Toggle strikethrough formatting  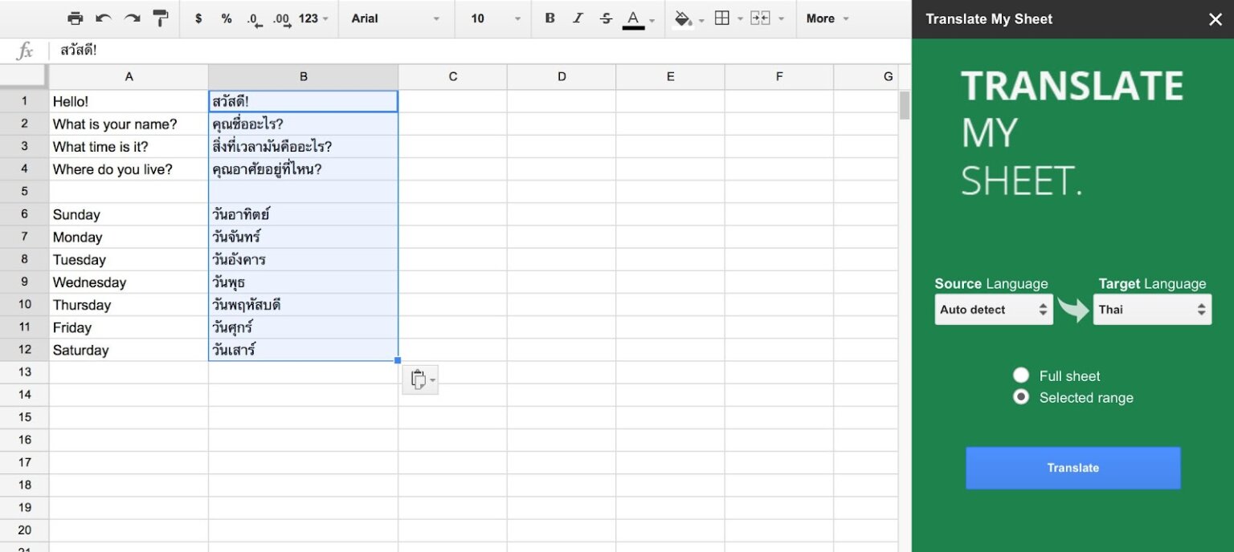click(x=605, y=18)
